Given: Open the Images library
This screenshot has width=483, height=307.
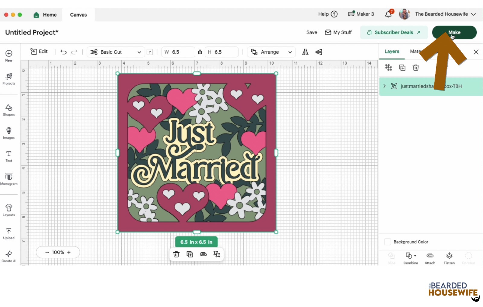Looking at the screenshot, I should pyautogui.click(x=9, y=133).
